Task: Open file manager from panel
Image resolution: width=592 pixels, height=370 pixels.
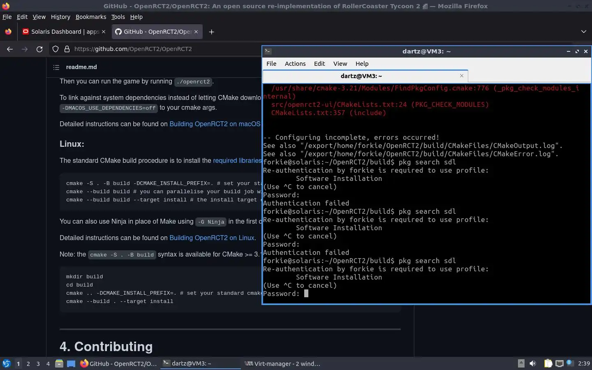Action: 59,363
